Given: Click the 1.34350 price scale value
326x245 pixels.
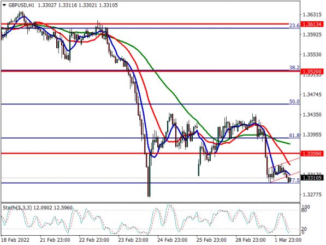Looking at the screenshot, I should click(x=312, y=114).
